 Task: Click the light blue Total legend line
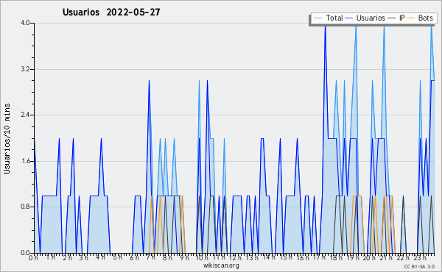pos(318,18)
